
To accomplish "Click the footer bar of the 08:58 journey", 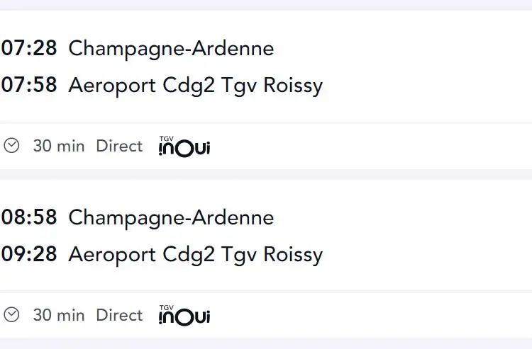I will coord(266,315).
